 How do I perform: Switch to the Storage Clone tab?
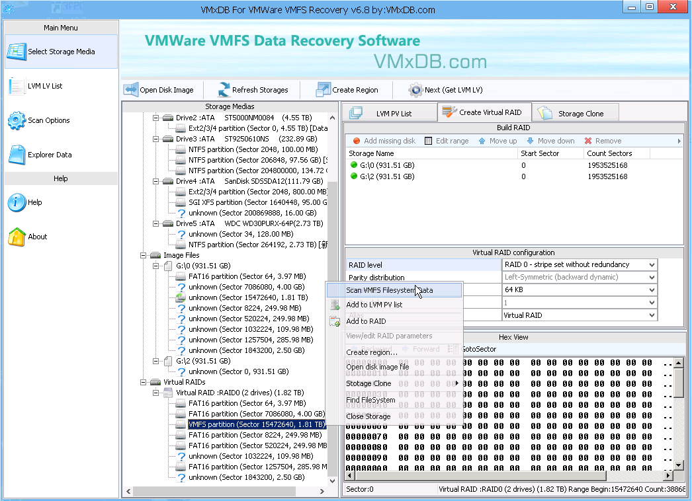click(576, 113)
